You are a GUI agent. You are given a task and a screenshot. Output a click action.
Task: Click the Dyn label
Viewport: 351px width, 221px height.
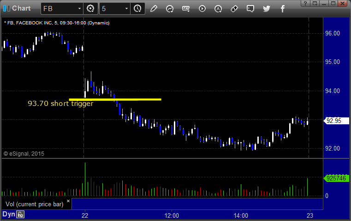tap(8, 214)
